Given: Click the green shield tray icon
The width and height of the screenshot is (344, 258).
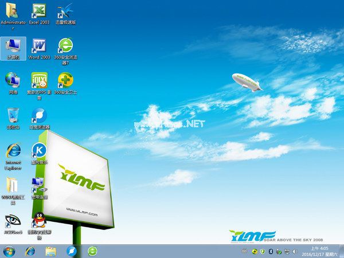Looking at the screenshot, I should pyautogui.click(x=263, y=252).
